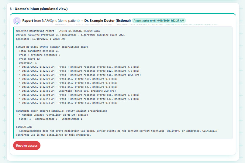Click the patient avatar icon
Image resolution: width=245 pixels, height=163 pixels.
click(17, 21)
